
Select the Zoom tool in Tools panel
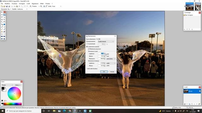click(4, 19)
